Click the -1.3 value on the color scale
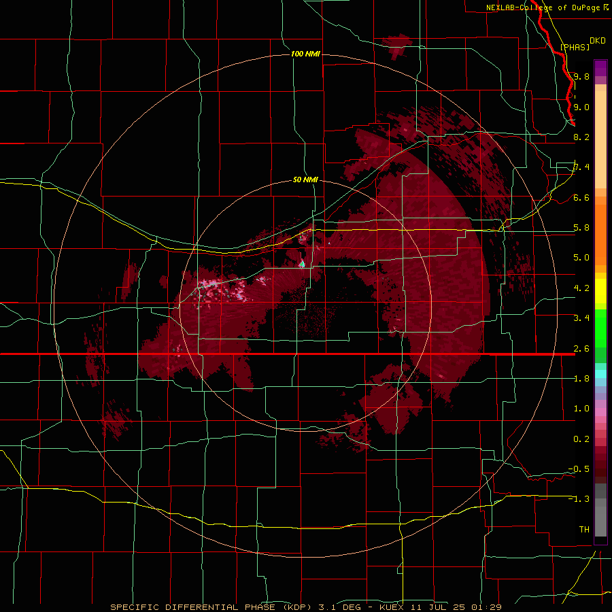Screen dimensions: 612x612 (579, 499)
